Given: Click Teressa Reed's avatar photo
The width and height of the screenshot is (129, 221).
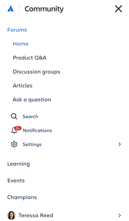Looking at the screenshot, I should pyautogui.click(x=11, y=215).
